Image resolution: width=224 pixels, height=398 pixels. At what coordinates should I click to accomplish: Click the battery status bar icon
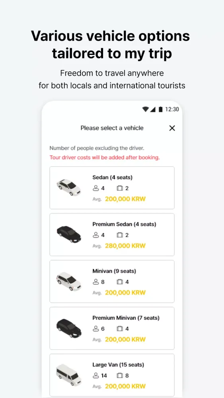pyautogui.click(x=160, y=109)
